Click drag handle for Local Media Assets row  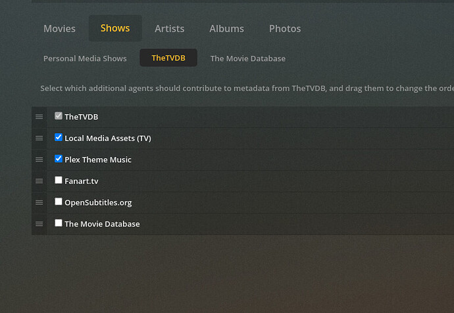[x=39, y=138]
